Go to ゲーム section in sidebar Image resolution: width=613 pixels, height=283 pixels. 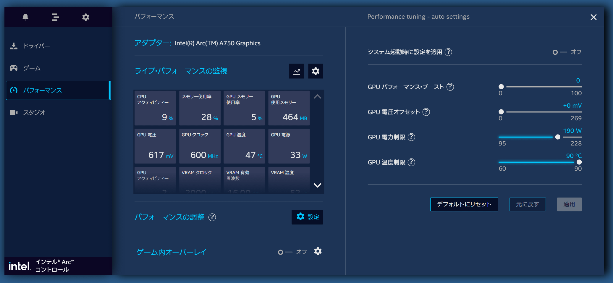[32, 68]
